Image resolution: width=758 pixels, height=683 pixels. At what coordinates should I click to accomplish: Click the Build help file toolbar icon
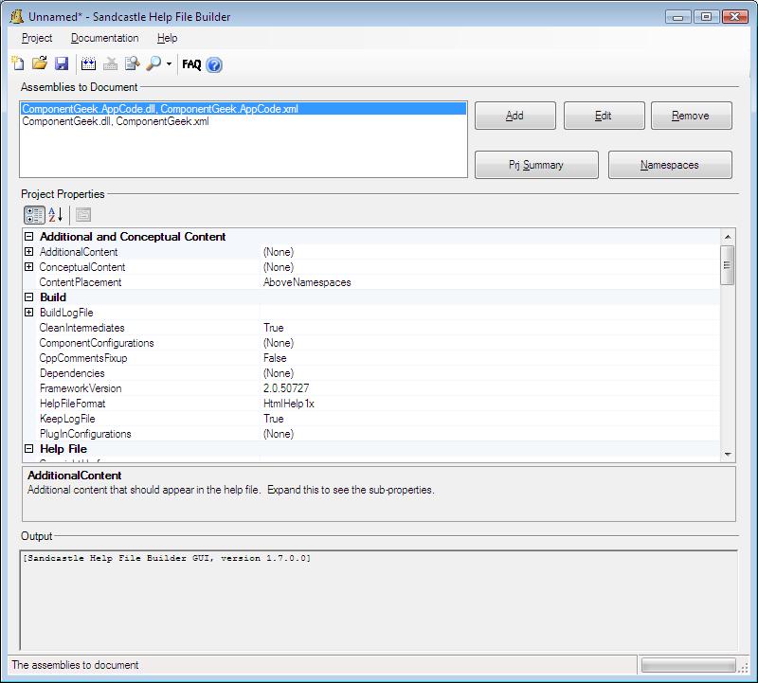(88, 63)
